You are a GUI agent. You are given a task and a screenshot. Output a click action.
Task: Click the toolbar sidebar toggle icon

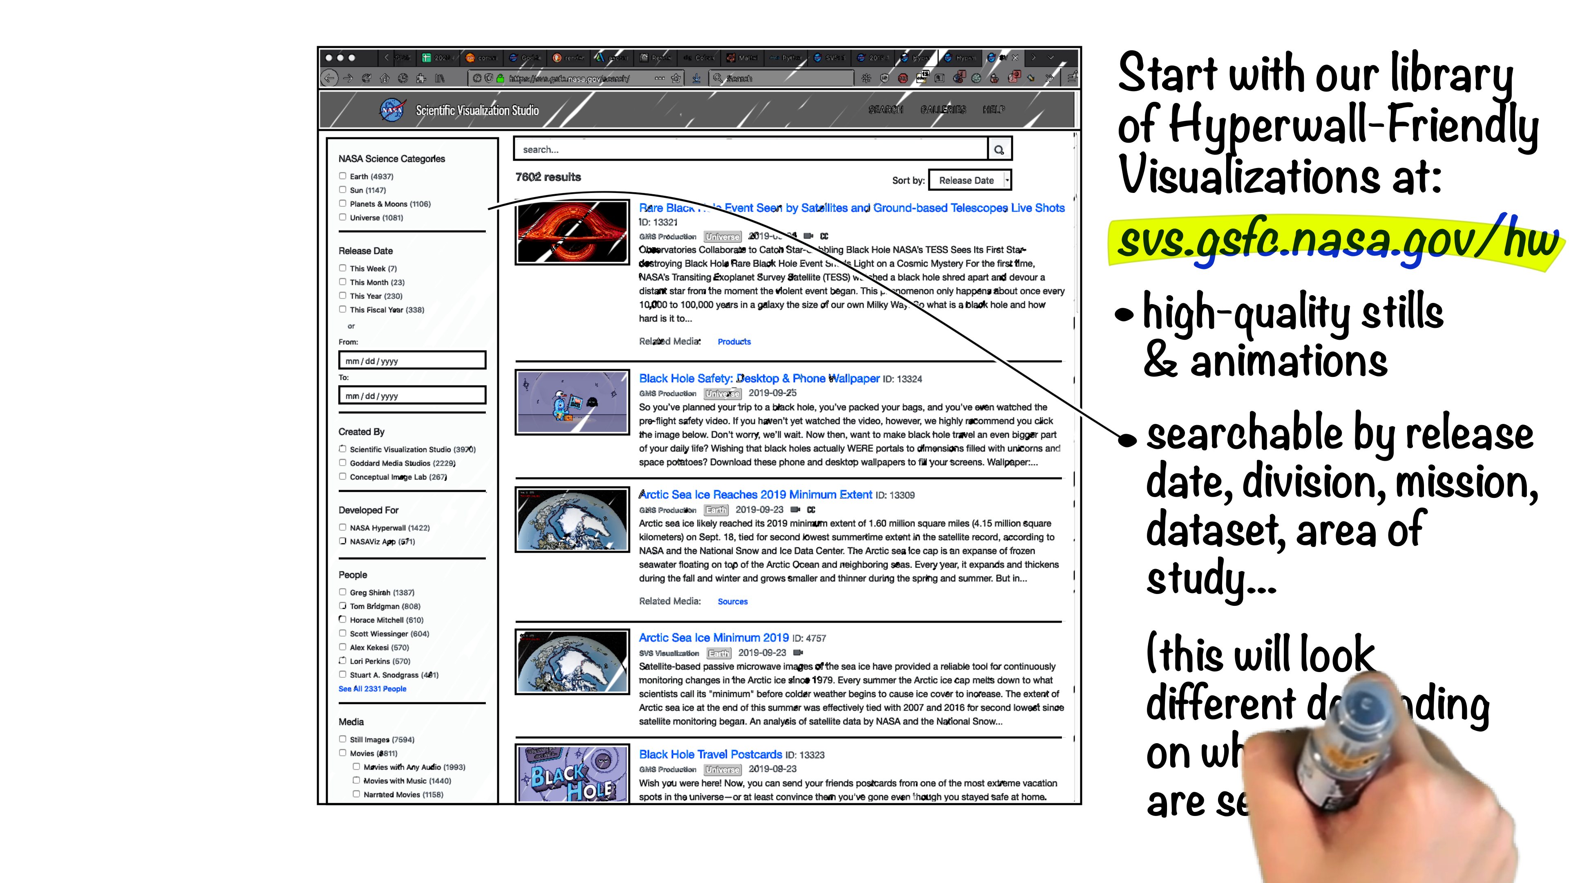tap(939, 78)
